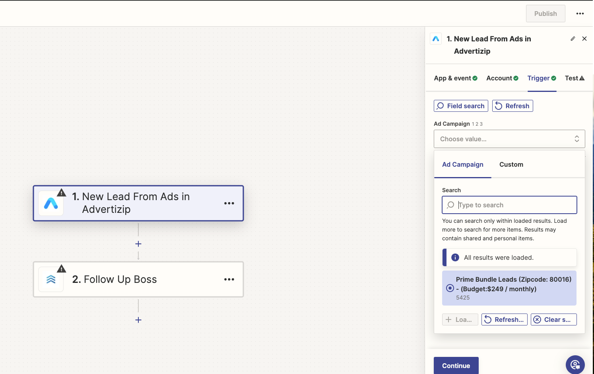Add step below Follow Up Boss
The image size is (594, 374).
(x=138, y=320)
